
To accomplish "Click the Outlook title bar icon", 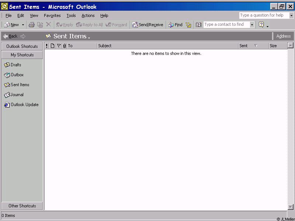I will point(4,7).
